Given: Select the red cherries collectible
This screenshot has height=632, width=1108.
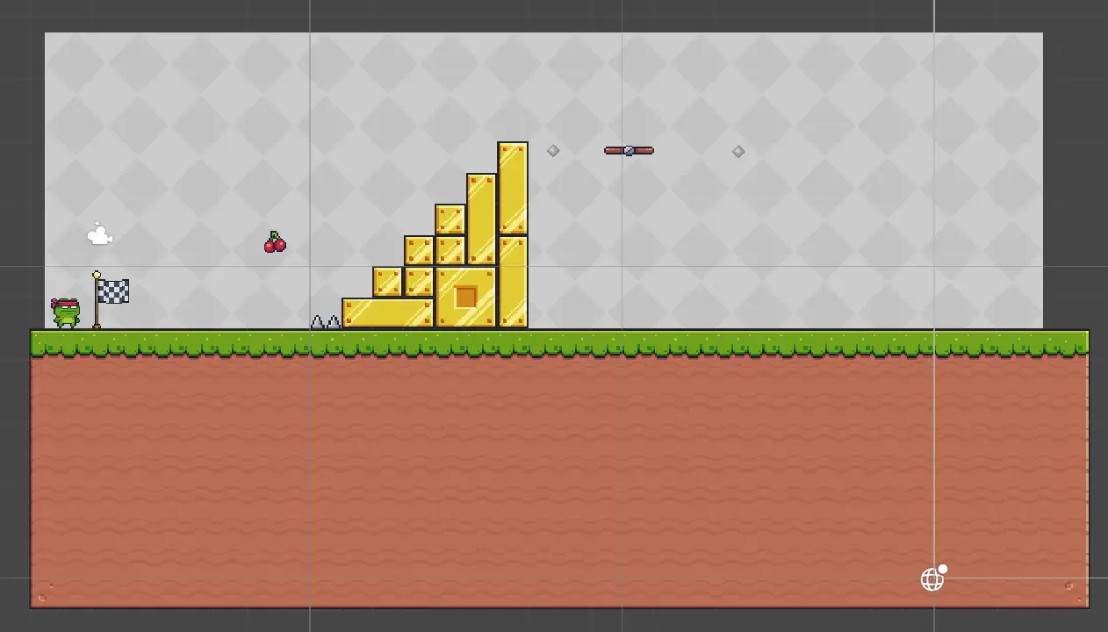Looking at the screenshot, I should [275, 243].
